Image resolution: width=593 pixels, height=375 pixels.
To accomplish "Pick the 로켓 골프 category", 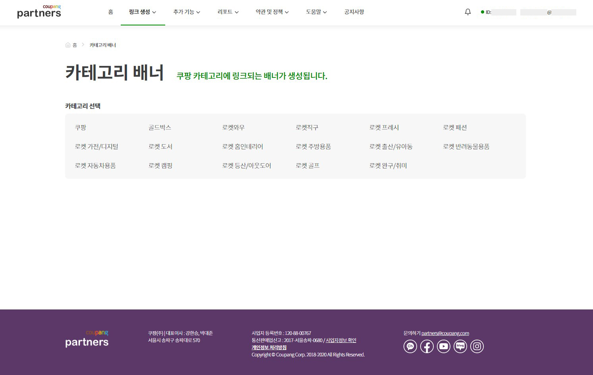I will (308, 166).
